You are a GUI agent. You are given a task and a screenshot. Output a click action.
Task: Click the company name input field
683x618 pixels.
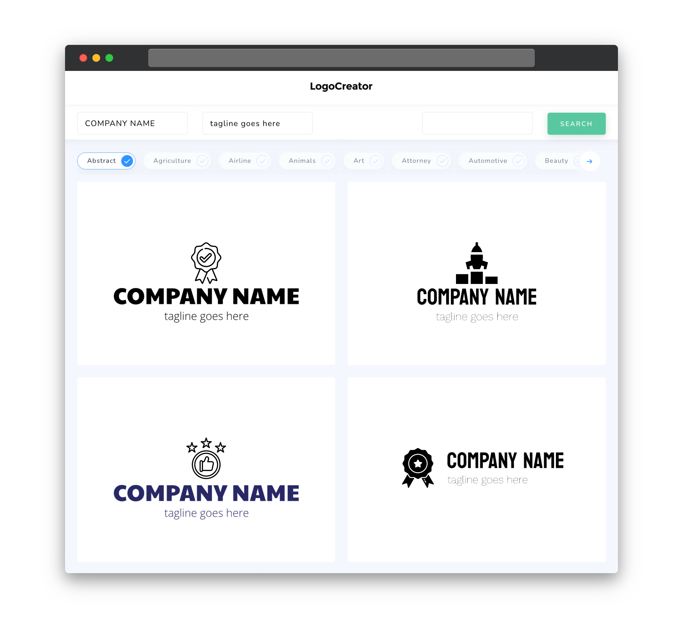133,123
